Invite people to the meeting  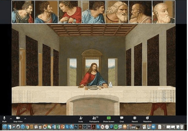[x=81, y=119]
